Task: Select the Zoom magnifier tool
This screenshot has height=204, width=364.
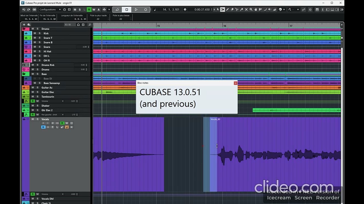Action: (251, 9)
